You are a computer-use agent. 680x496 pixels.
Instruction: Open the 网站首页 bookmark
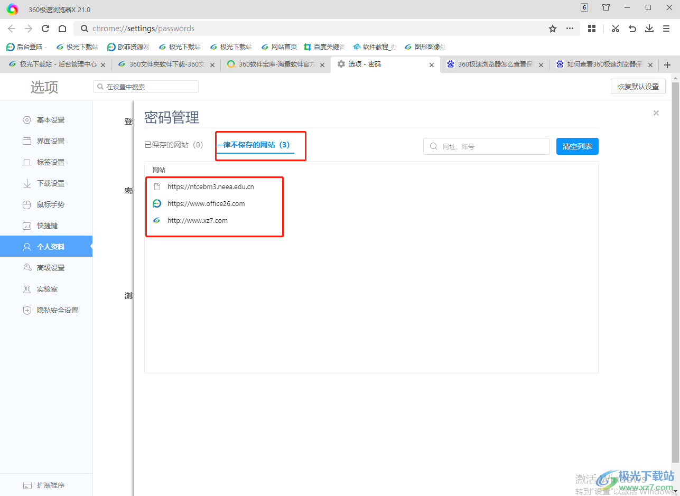[x=279, y=46]
